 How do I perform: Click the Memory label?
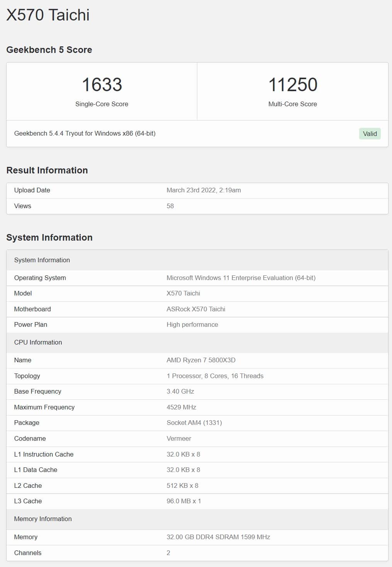coord(26,537)
